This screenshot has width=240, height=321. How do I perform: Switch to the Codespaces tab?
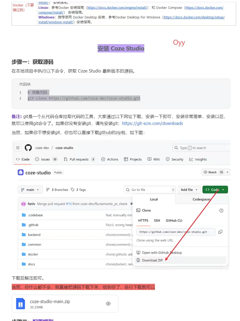click(x=202, y=199)
